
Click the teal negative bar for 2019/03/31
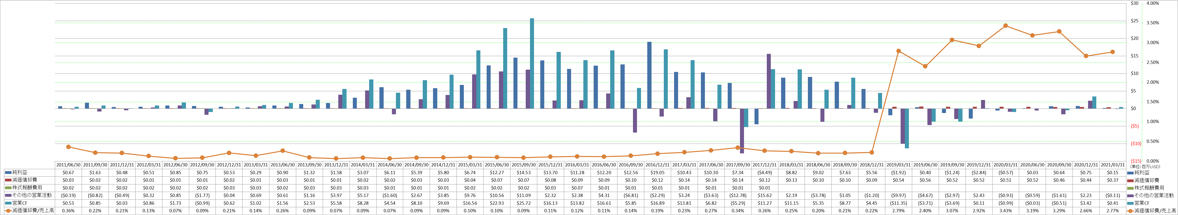(907, 128)
